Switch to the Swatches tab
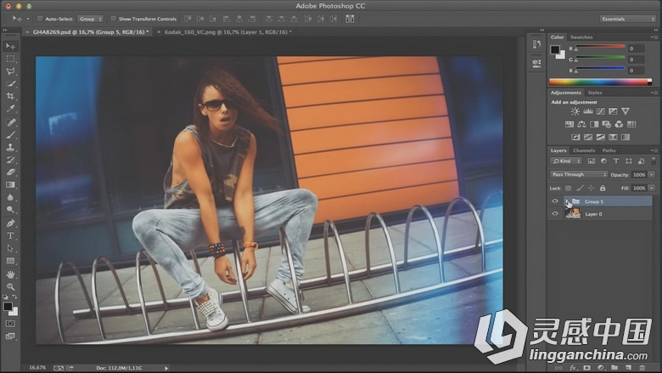This screenshot has height=373, width=662. [x=581, y=37]
